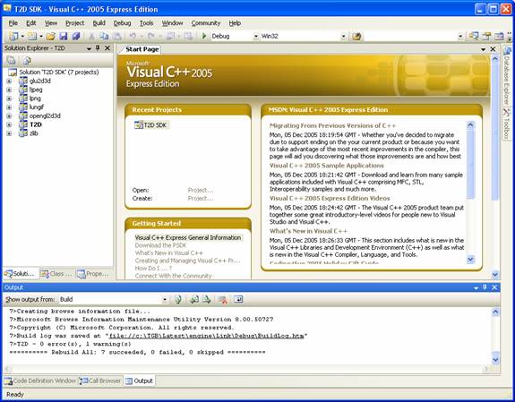Click the Download the PSDK link
The height and width of the screenshot is (402, 515).
(160, 245)
